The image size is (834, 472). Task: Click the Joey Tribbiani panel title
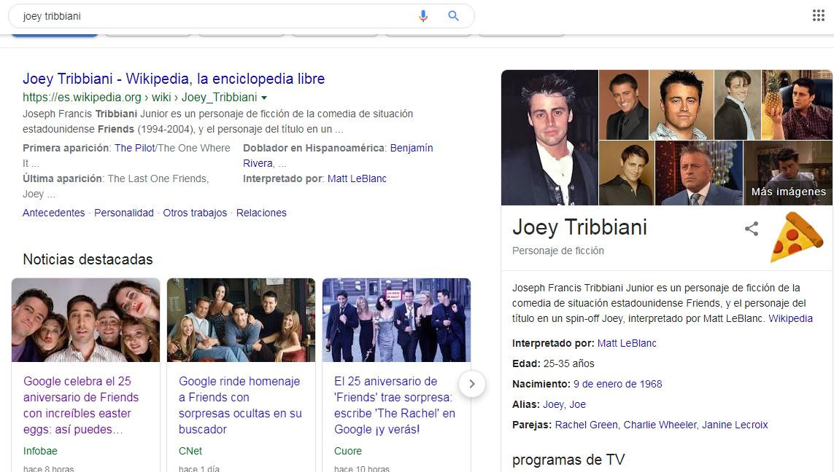[x=580, y=227]
